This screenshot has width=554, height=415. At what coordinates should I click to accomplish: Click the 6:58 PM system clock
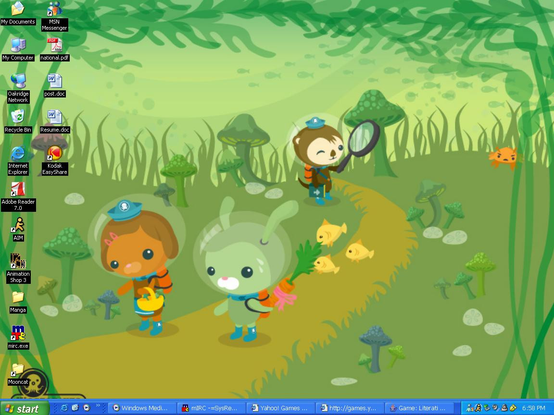(533, 408)
